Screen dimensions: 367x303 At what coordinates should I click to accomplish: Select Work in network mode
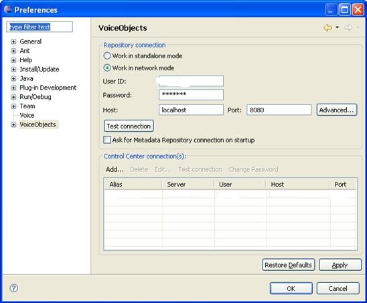click(x=107, y=68)
